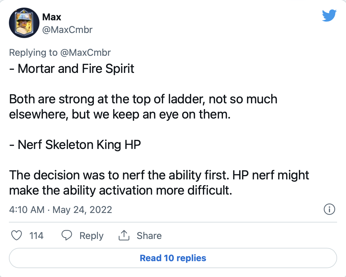Click the Nerf Skeleton King HP line

point(75,145)
